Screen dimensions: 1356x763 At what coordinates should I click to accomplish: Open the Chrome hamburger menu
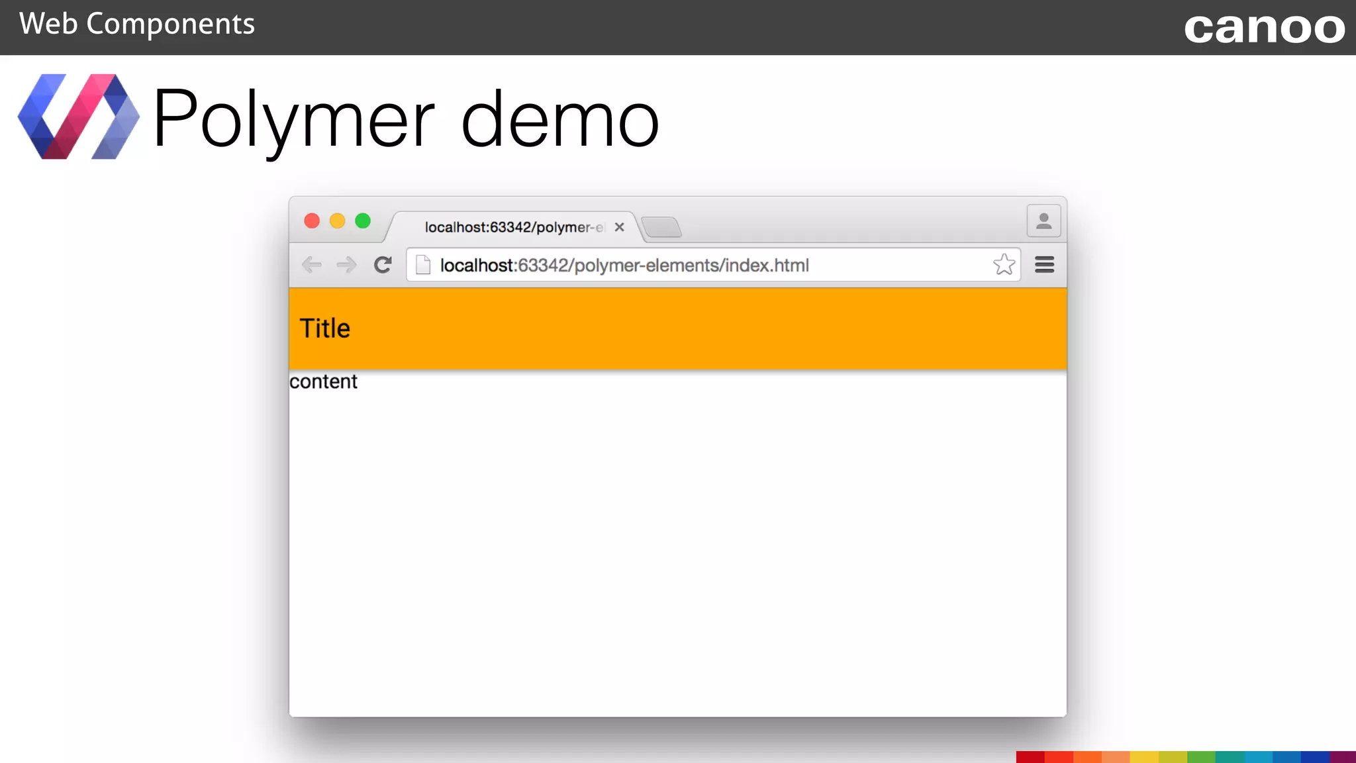[1044, 265]
